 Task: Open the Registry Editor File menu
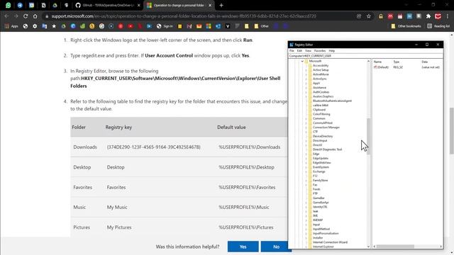pyautogui.click(x=292, y=51)
